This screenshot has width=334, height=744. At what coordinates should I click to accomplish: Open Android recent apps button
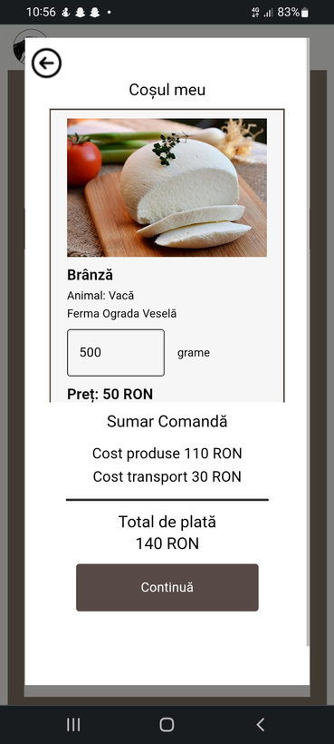73,725
